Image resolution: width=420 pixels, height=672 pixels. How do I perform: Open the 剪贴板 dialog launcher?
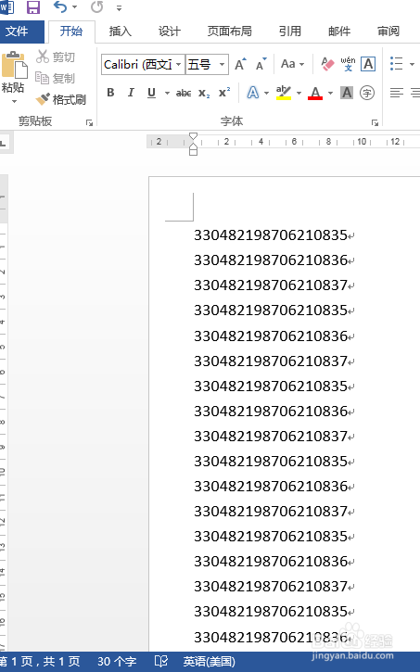(89, 123)
